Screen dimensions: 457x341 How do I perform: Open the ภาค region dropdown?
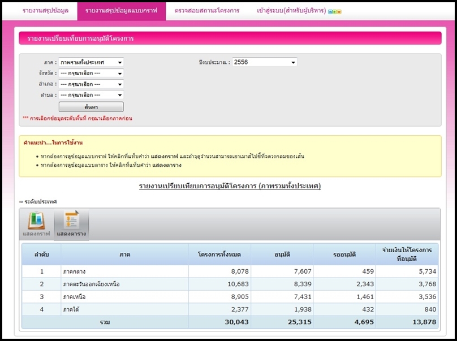(x=91, y=62)
